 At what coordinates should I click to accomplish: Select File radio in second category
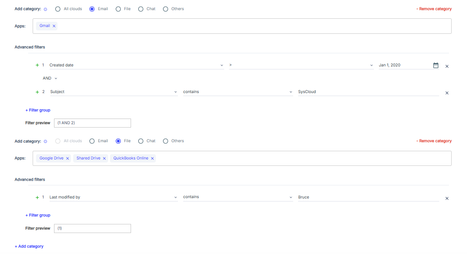pos(118,141)
